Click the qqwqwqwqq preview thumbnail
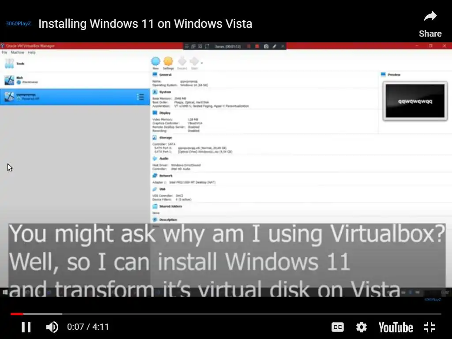The image size is (452, 339). pyautogui.click(x=415, y=101)
